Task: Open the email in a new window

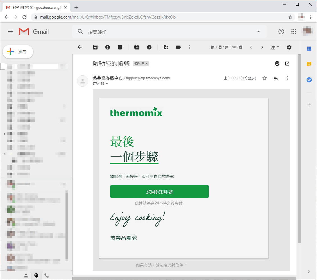Action: (x=287, y=64)
